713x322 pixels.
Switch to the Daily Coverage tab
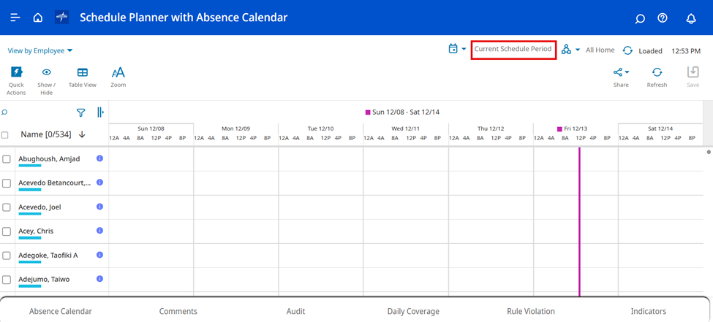pos(413,311)
